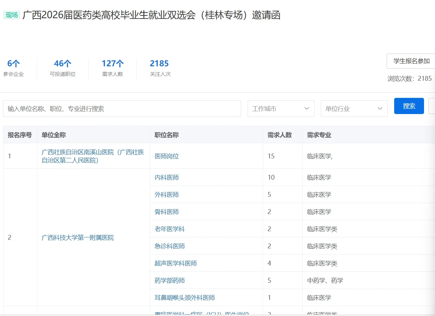Click the 搜索 button
The image size is (435, 316).
409,106
